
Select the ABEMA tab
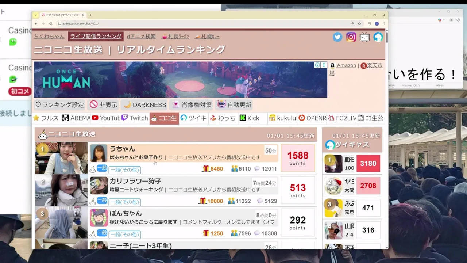tap(76, 118)
